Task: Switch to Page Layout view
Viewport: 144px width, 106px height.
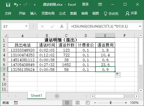Action: click(x=78, y=102)
